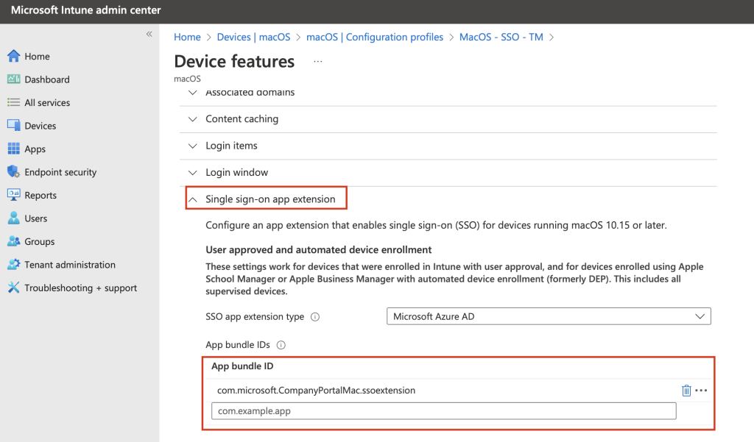
Task: Go to Home breadcrumb link
Action: pyautogui.click(x=187, y=37)
